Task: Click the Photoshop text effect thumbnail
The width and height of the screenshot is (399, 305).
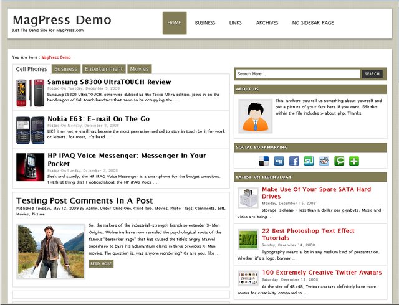Action: [248, 240]
